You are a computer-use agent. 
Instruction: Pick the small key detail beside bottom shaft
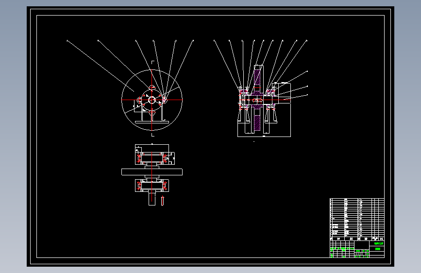163,201
